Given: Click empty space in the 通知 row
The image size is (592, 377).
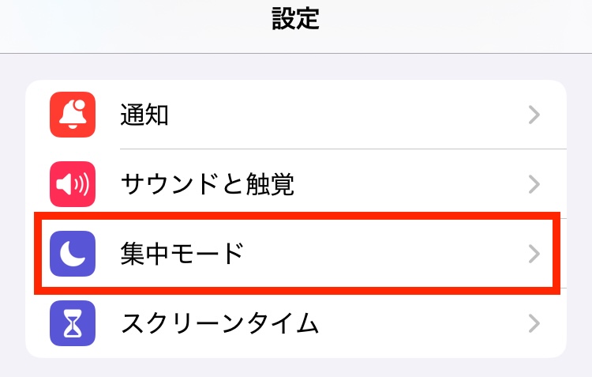Looking at the screenshot, I should tap(347, 115).
